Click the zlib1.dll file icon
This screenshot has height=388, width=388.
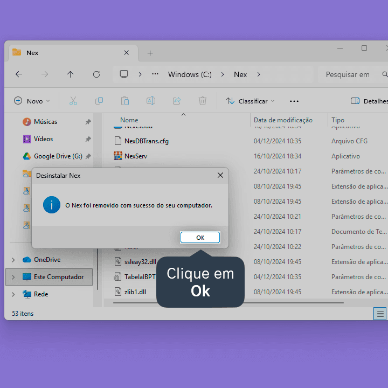click(118, 292)
